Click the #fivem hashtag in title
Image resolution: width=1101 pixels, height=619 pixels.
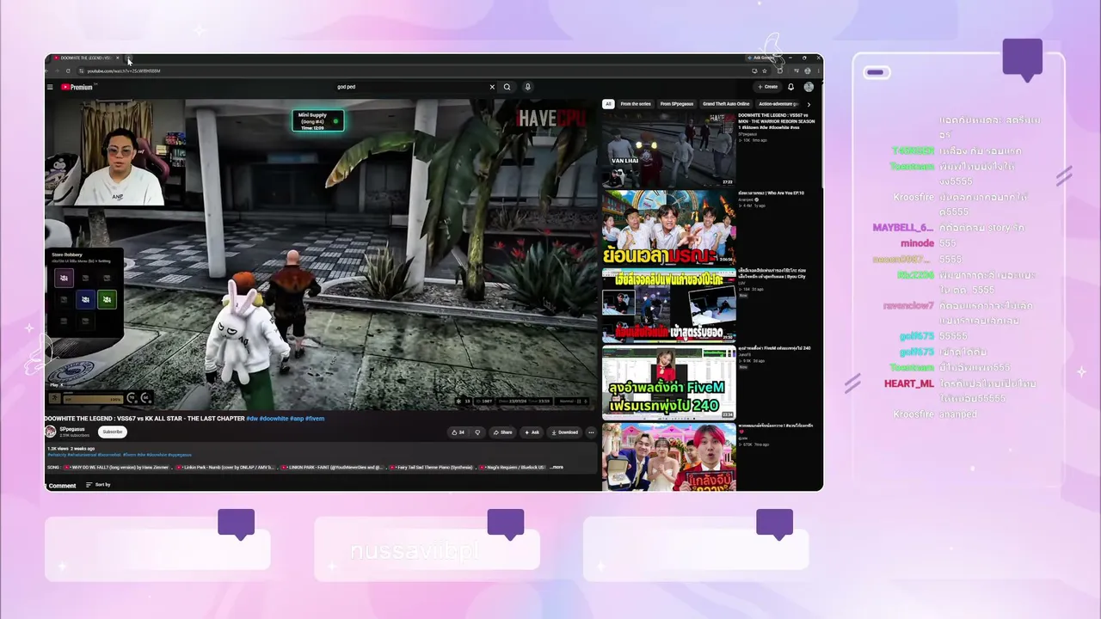point(315,419)
